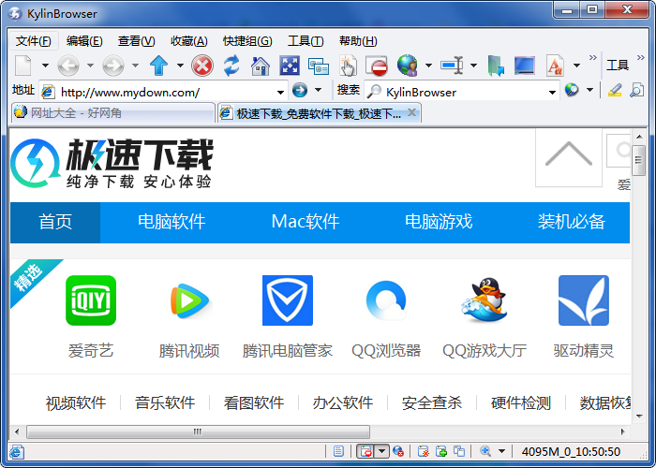Viewport: 656px width, 468px height.
Task: Expand the address bar URL dropdown
Action: (281, 92)
